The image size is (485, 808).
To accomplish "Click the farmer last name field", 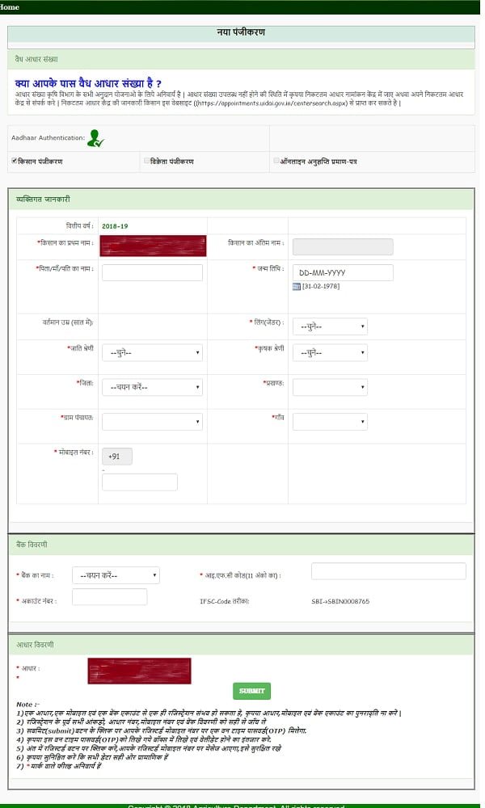I will click(x=343, y=246).
